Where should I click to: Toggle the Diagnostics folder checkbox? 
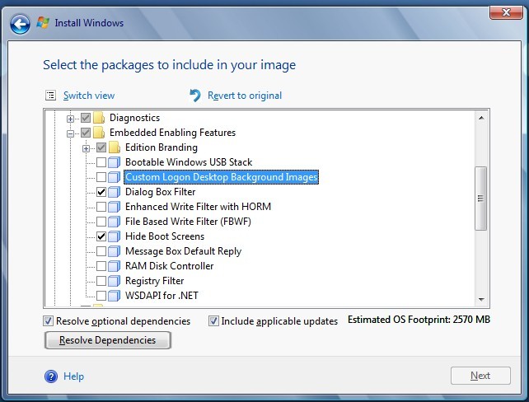click(x=86, y=118)
